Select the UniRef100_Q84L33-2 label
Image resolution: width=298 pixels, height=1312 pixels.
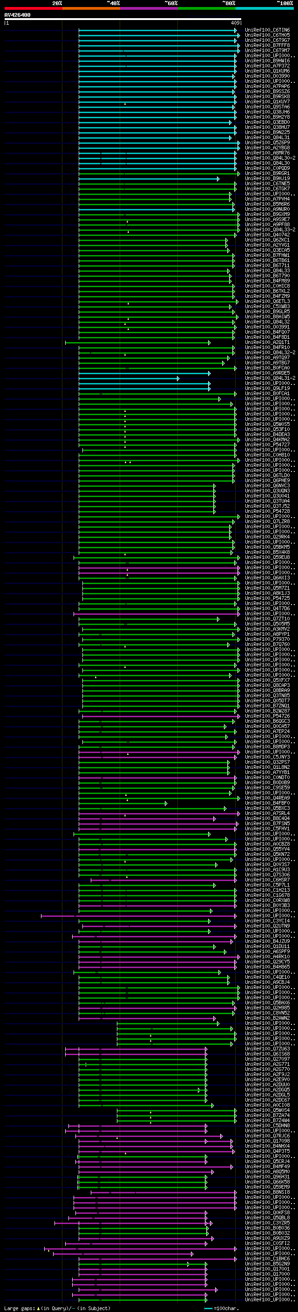click(x=271, y=230)
